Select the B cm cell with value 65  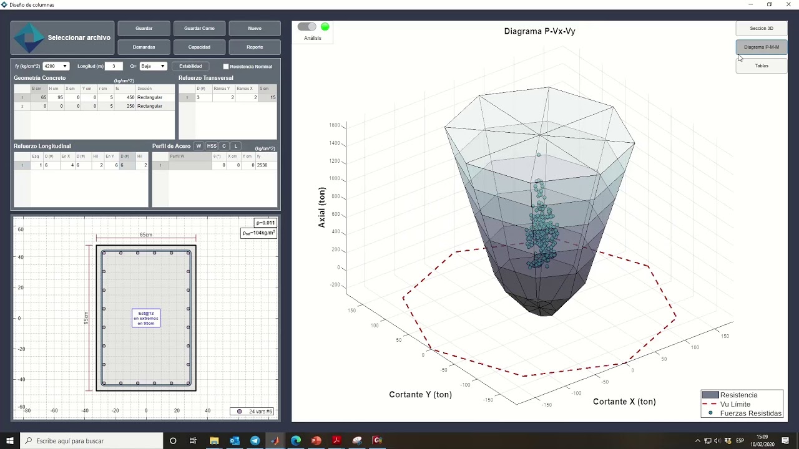point(39,97)
